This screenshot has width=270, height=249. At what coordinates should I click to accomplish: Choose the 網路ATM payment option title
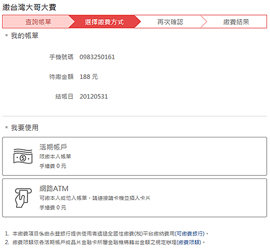[x=54, y=188]
